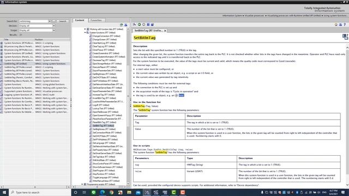
Task: Open the red orange app at taskbar end
Action: (183, 192)
